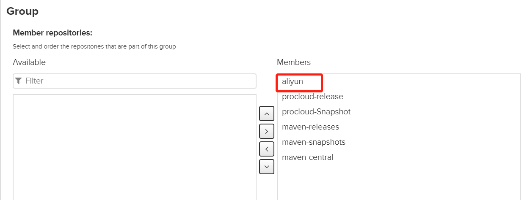Click the select and order repositories description
The image size is (530, 200).
(94, 46)
